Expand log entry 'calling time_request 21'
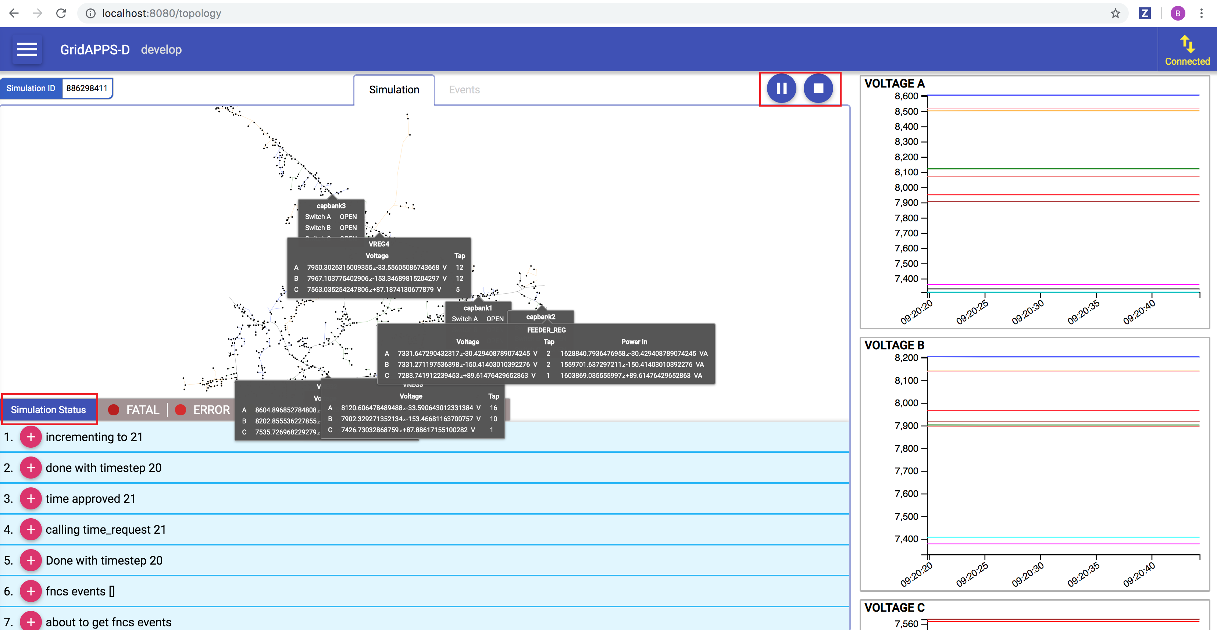Screen dimensions: 1217x630 31,529
